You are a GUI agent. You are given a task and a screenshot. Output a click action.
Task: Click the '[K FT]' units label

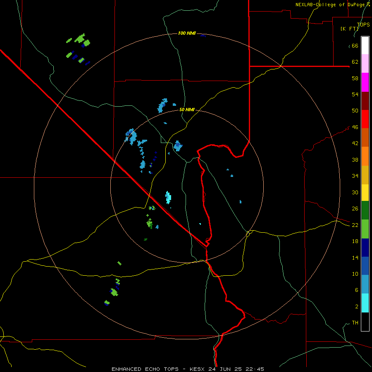tap(350, 29)
